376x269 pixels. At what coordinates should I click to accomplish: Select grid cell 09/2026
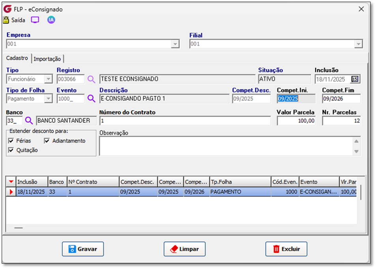click(196, 192)
